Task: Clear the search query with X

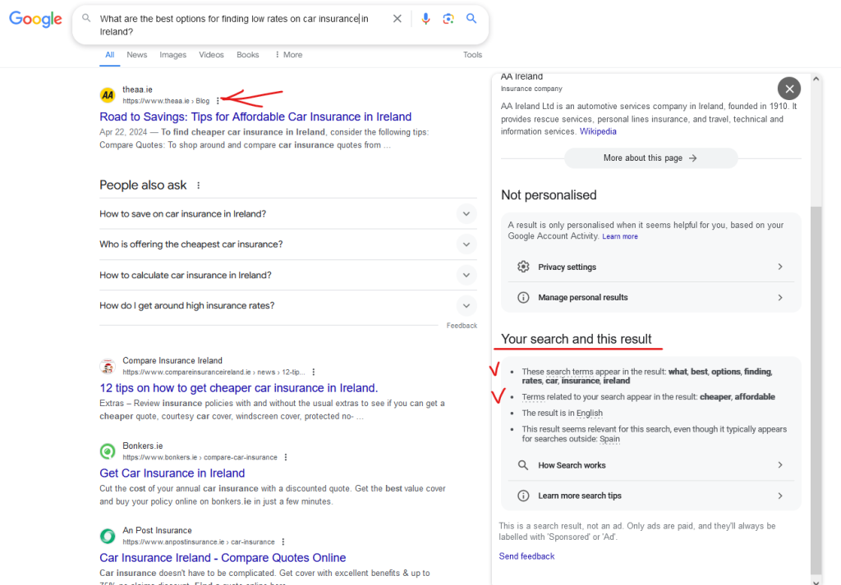Action: [x=397, y=19]
